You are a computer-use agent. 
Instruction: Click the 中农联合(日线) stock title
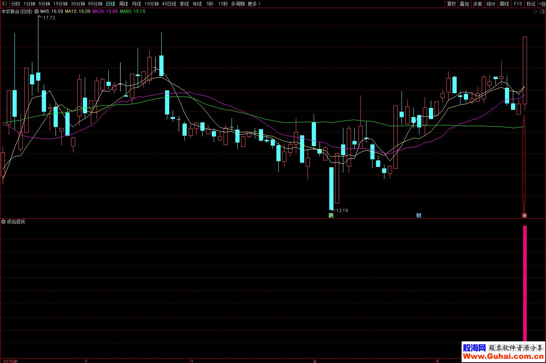coord(17,11)
